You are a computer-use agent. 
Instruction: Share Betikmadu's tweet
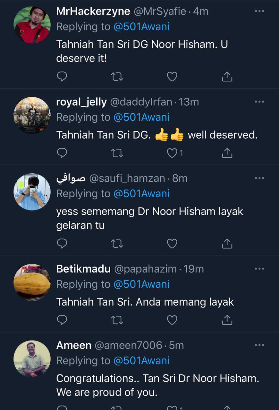point(227,320)
